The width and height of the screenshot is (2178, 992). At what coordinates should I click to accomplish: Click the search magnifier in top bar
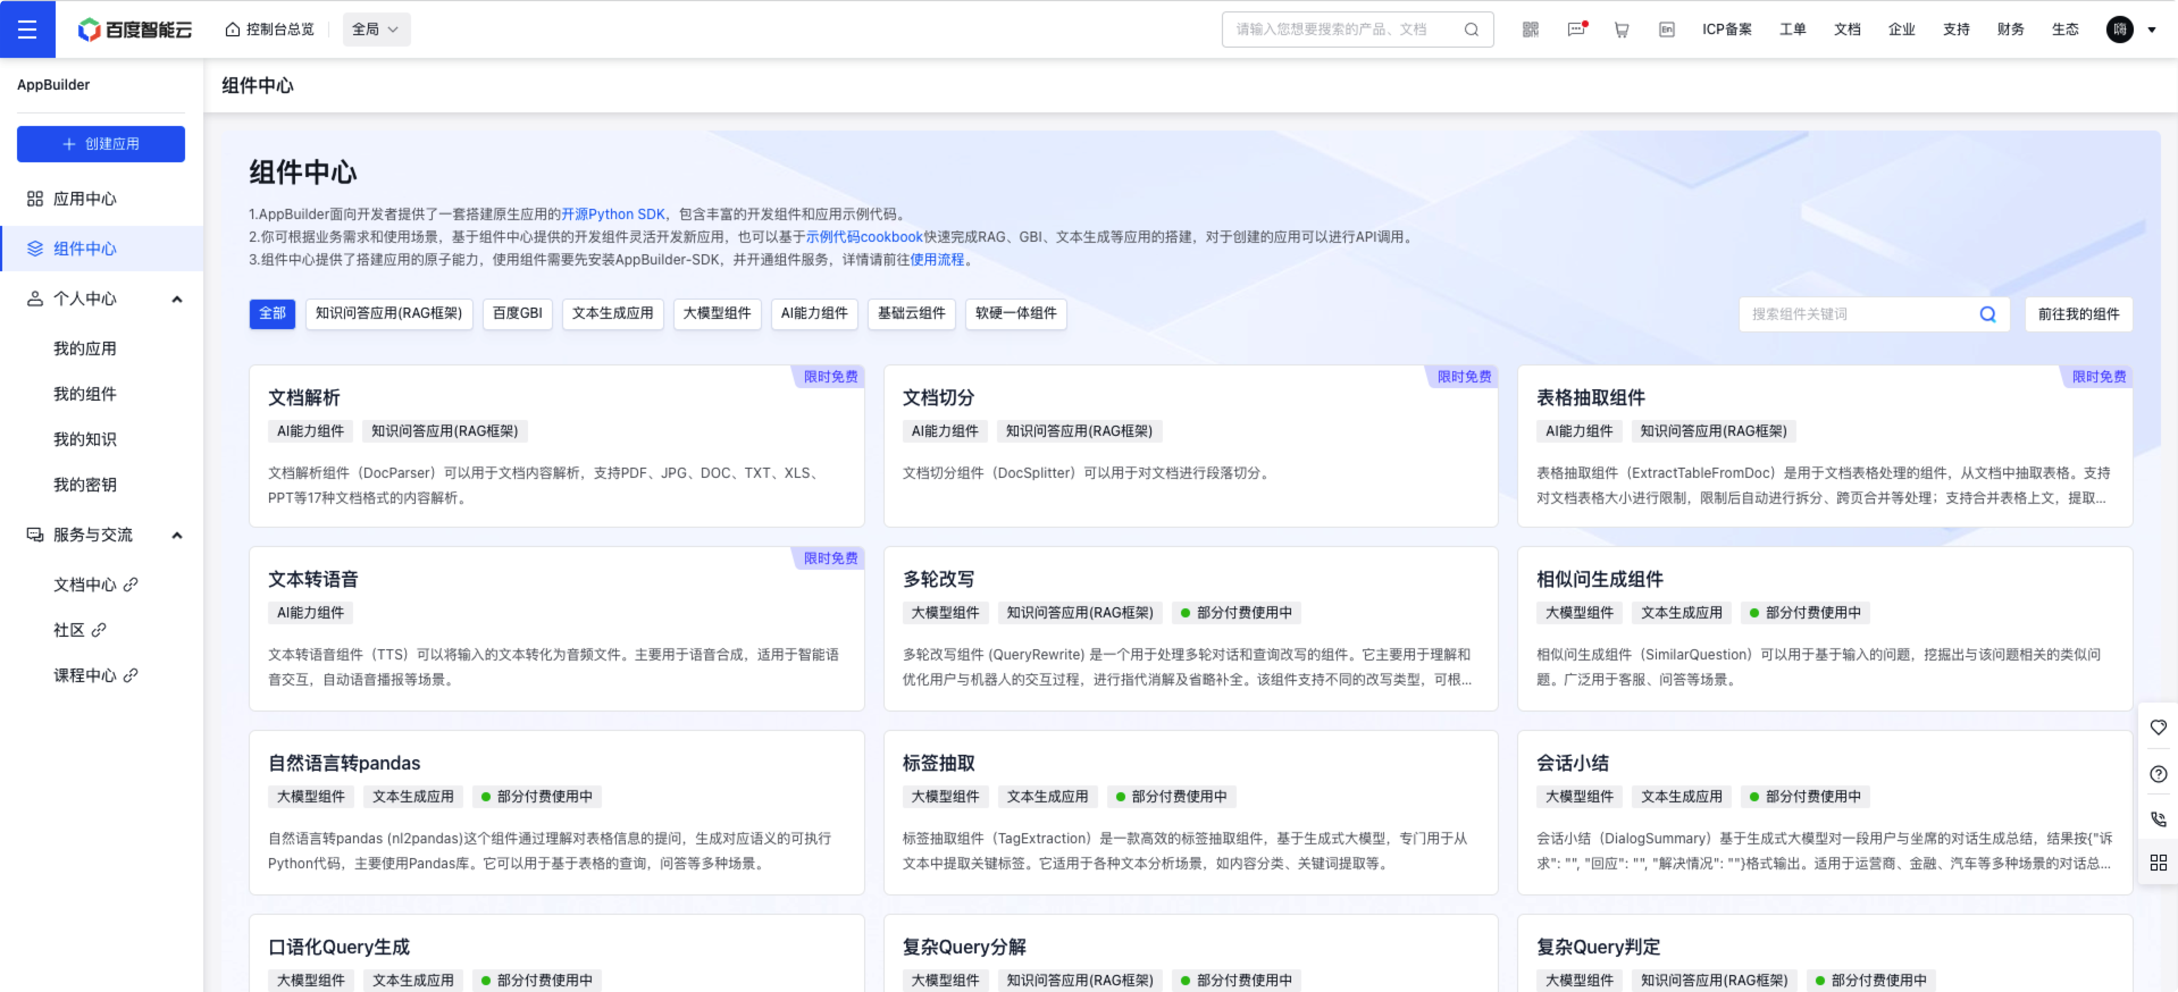(x=1471, y=30)
